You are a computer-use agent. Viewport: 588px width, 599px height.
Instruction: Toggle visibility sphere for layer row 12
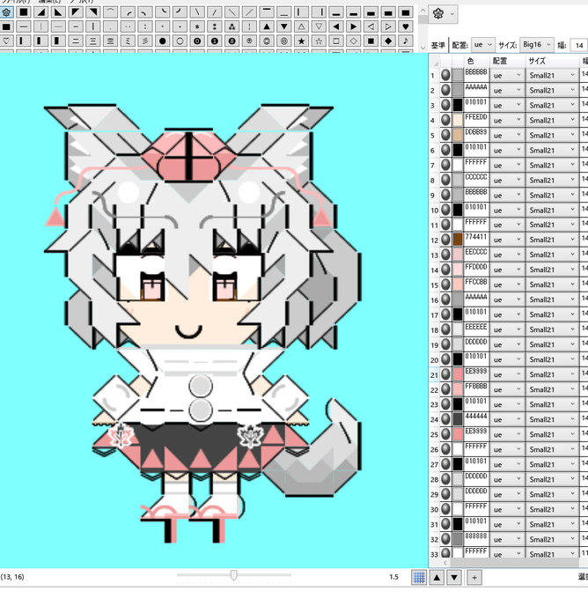[445, 240]
